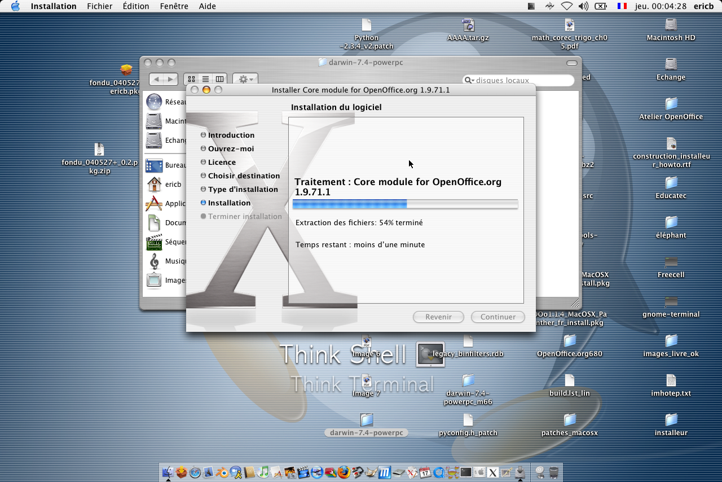
Task: Go forward in Finder window history
Action: [x=171, y=79]
